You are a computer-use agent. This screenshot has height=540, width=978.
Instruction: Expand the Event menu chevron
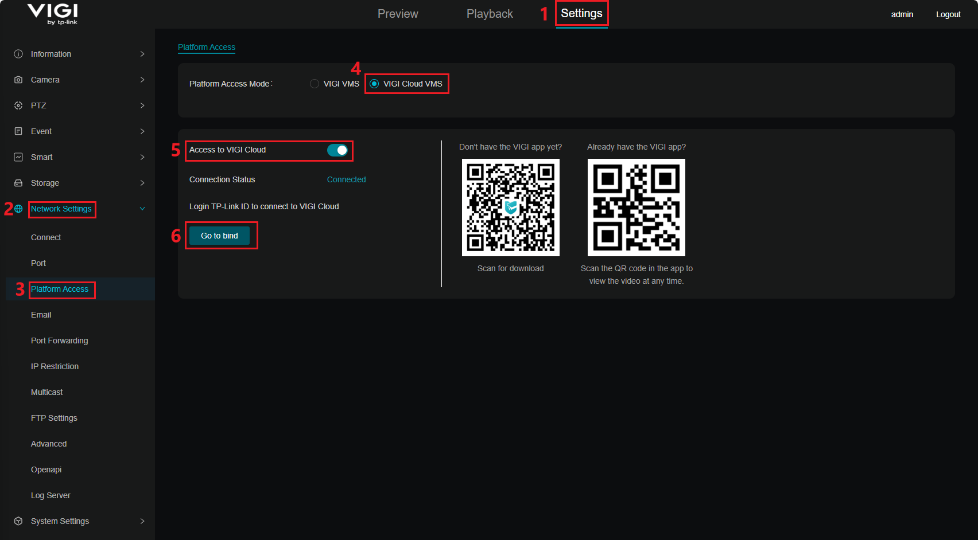142,131
